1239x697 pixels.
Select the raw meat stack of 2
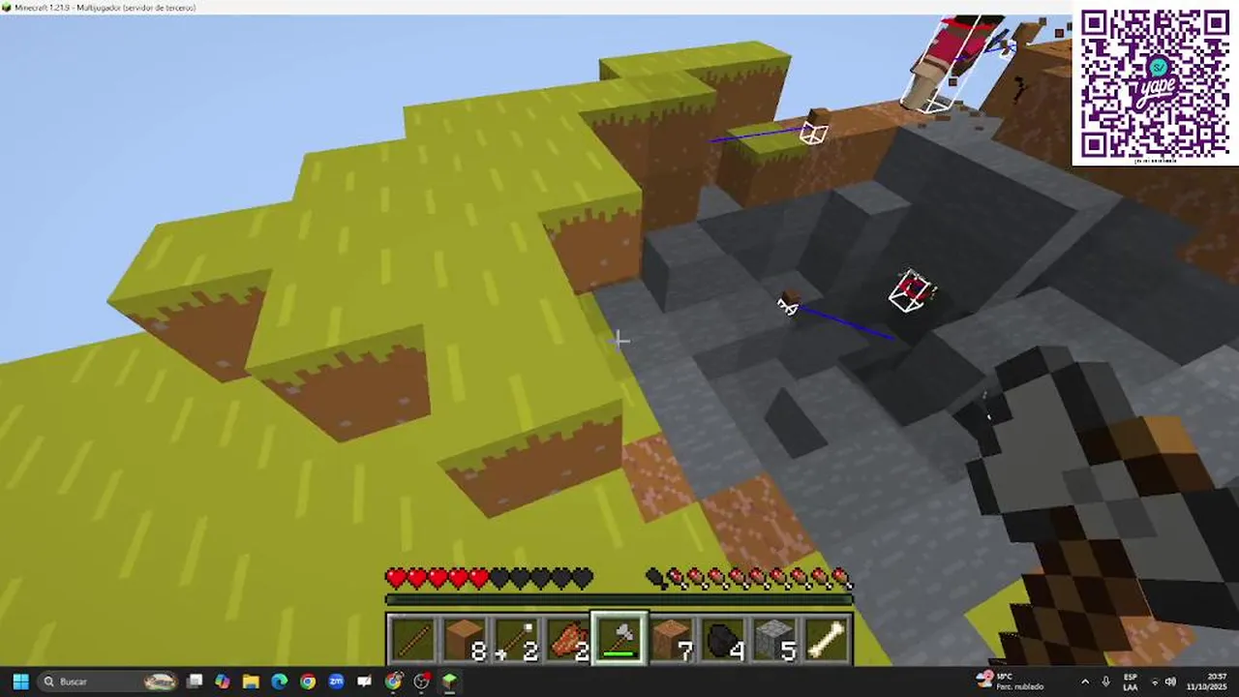coord(569,640)
